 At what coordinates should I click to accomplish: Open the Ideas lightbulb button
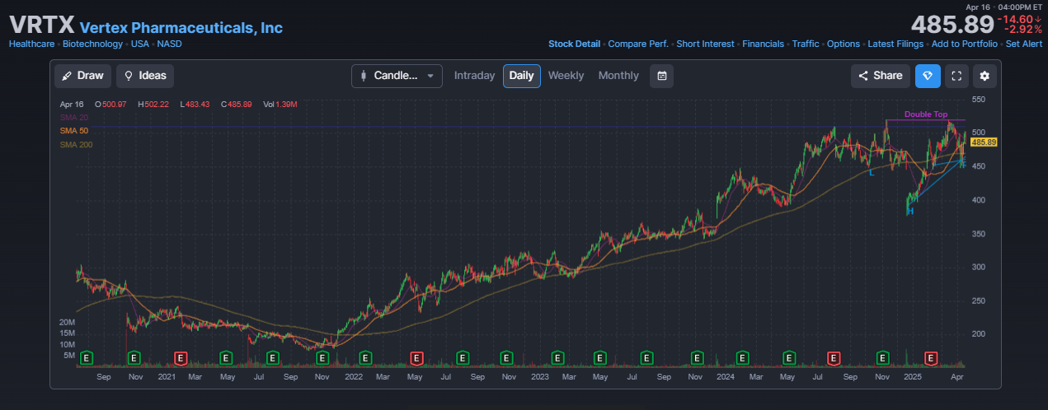click(x=145, y=76)
